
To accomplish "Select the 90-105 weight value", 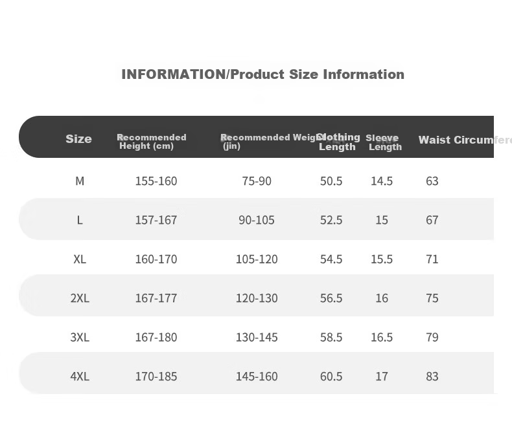I will click(x=257, y=220).
